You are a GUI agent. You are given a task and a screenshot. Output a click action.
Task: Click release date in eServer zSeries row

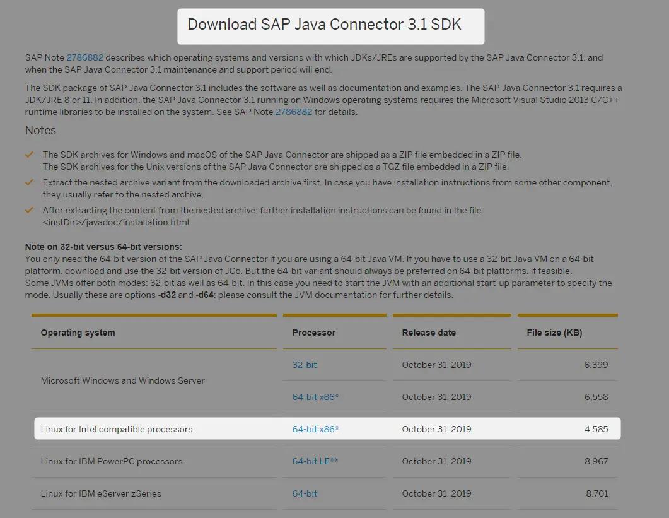[x=436, y=493]
